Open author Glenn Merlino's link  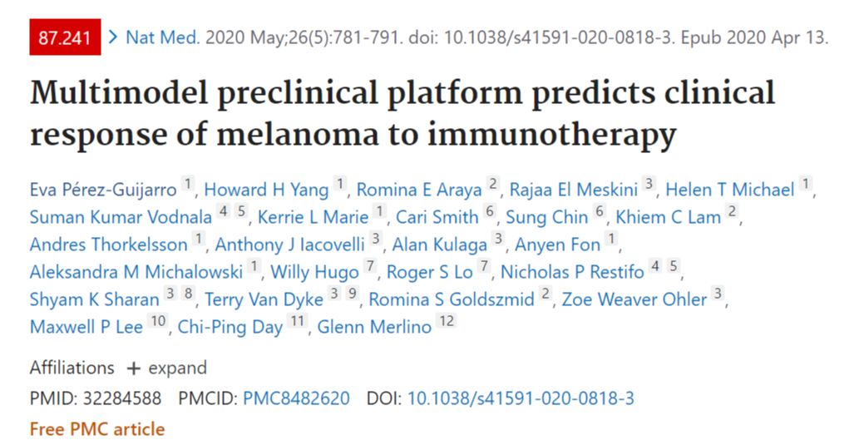(374, 327)
